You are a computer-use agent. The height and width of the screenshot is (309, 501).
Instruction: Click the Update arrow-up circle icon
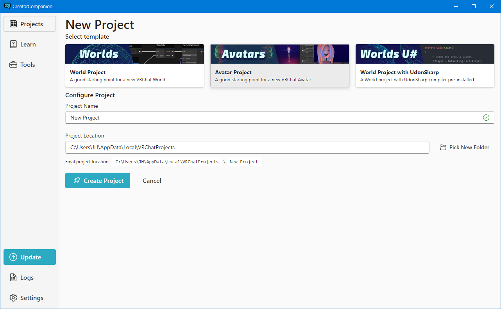point(13,257)
